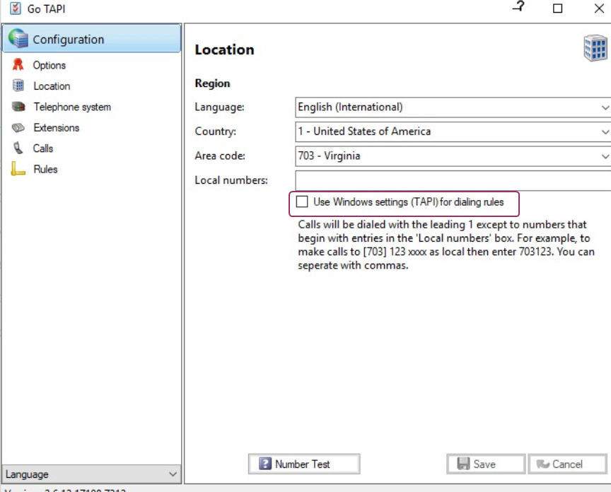Open the Rules section
Image resolution: width=611 pixels, height=492 pixels.
[45, 169]
